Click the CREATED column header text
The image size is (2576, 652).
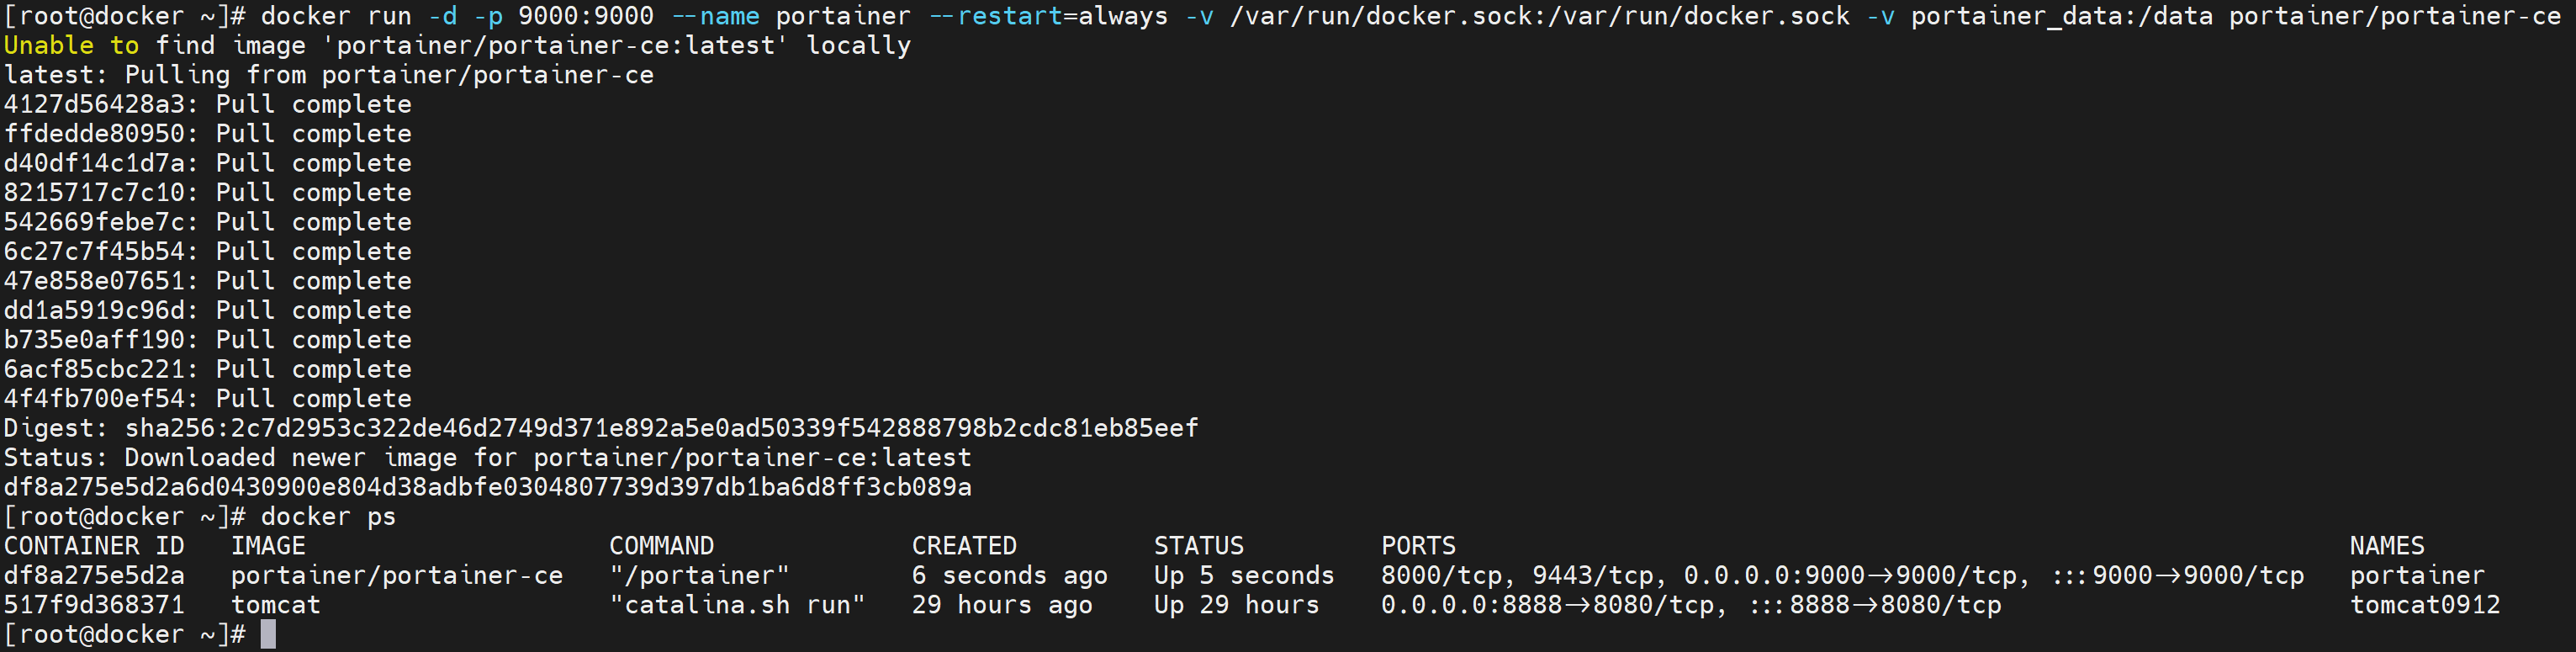(963, 546)
